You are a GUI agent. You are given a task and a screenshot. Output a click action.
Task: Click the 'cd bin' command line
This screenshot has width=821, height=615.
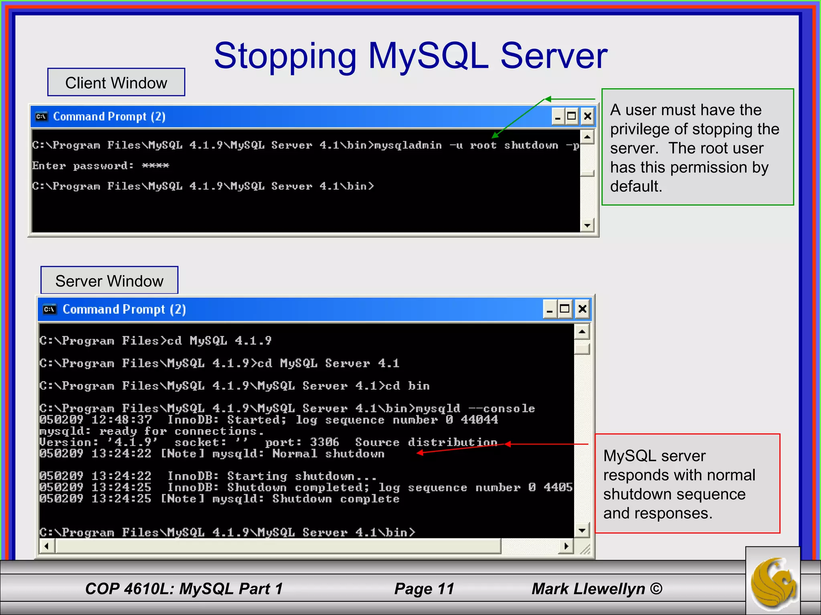coord(235,386)
